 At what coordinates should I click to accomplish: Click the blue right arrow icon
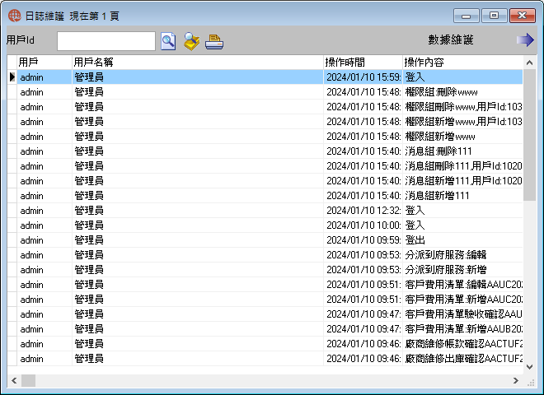pyautogui.click(x=525, y=39)
